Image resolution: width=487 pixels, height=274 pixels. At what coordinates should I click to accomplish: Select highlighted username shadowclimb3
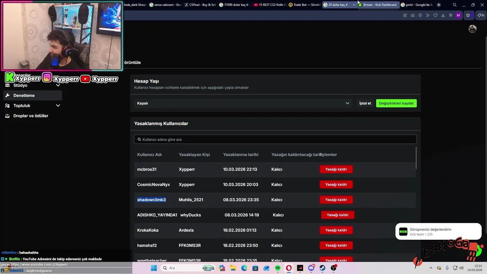click(x=151, y=200)
